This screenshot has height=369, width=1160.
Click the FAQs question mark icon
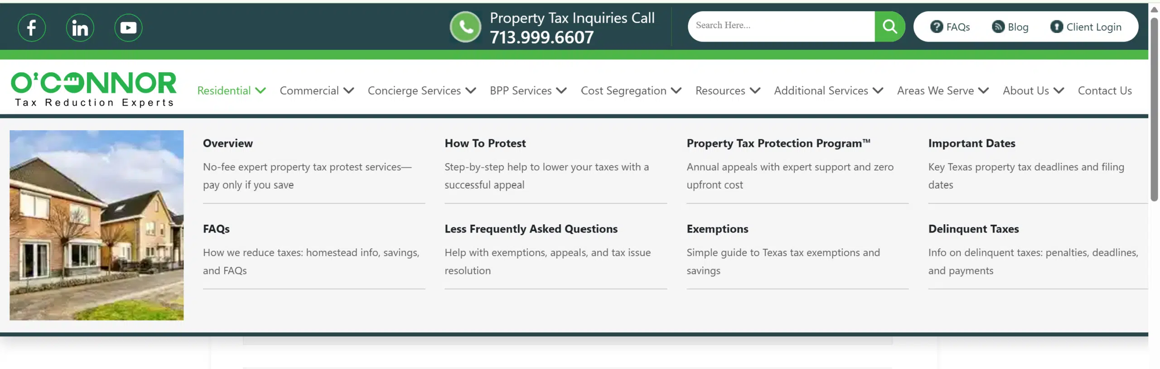point(936,27)
